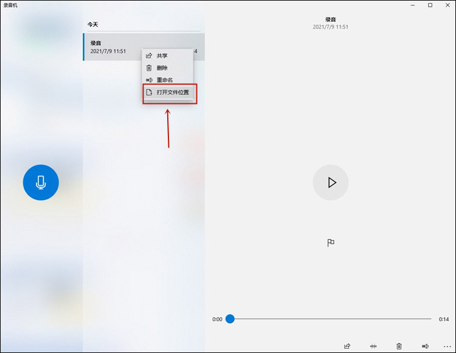Delete recording via bottom toolbar trash icon

point(399,346)
